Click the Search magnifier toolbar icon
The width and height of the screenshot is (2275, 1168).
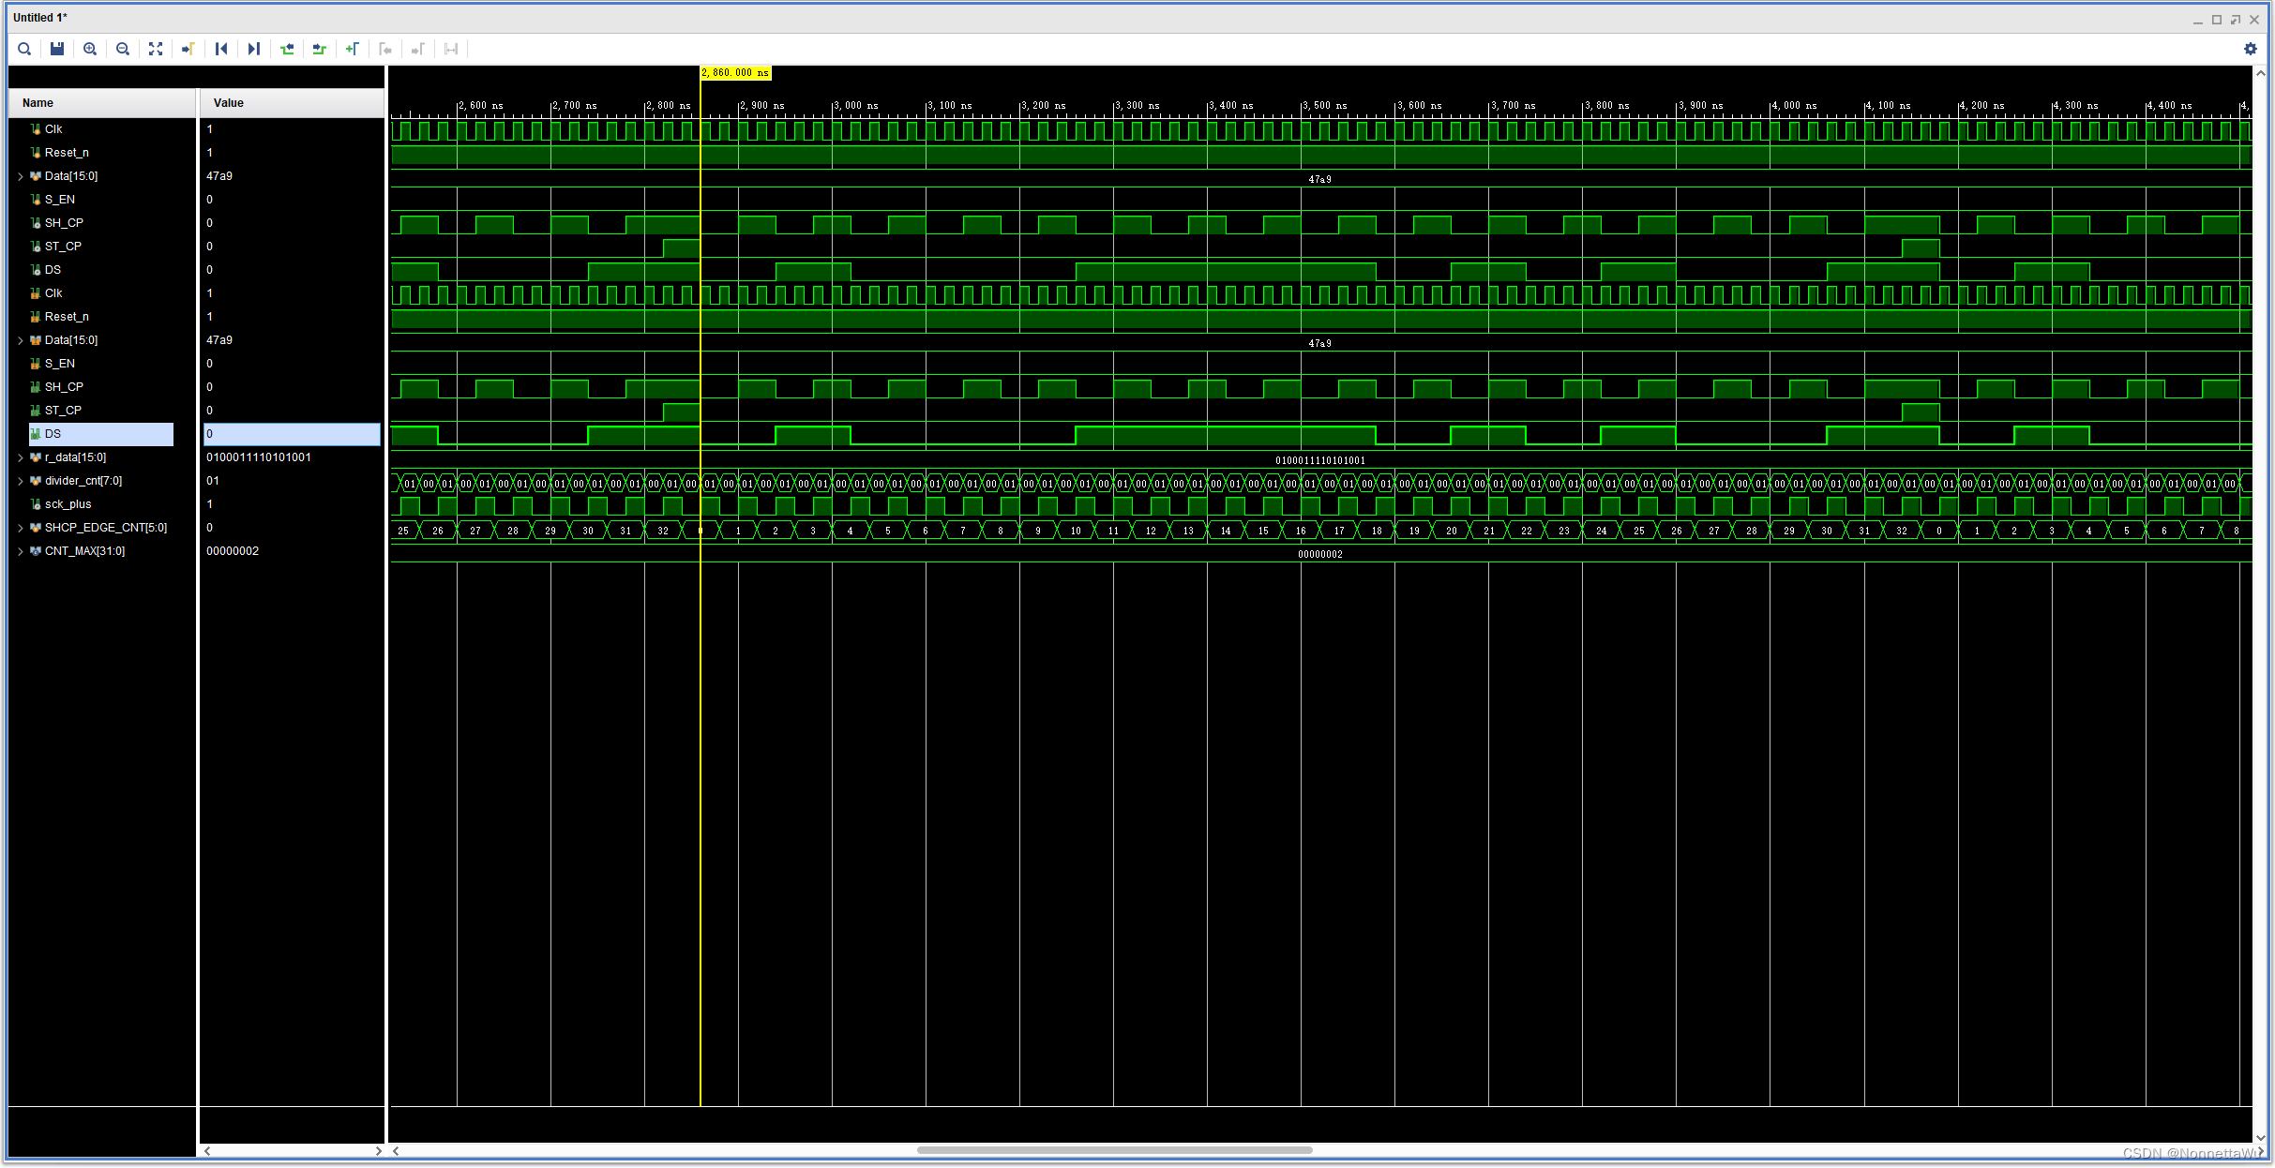pyautogui.click(x=25, y=49)
